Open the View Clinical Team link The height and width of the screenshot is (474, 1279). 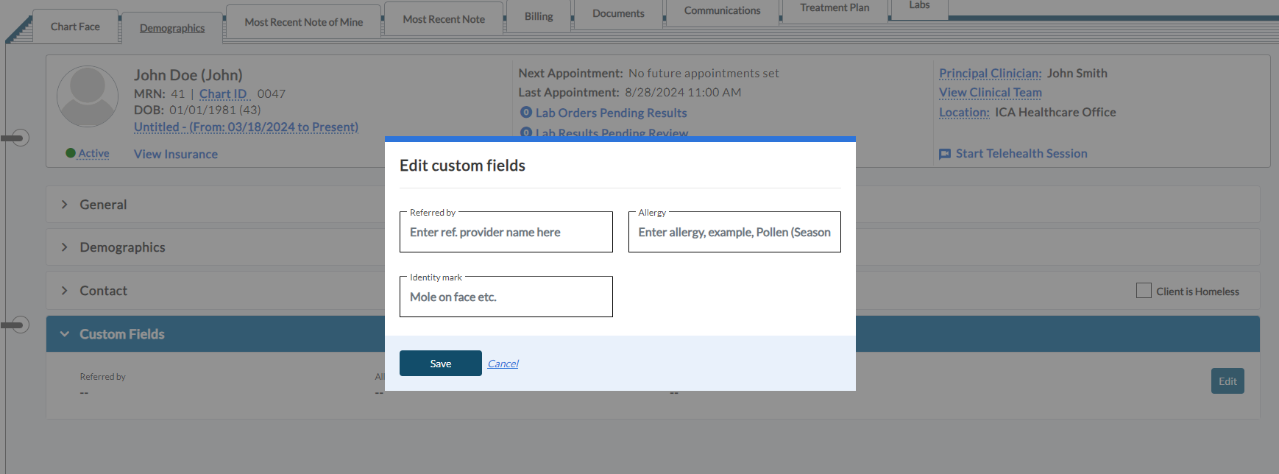tap(990, 93)
